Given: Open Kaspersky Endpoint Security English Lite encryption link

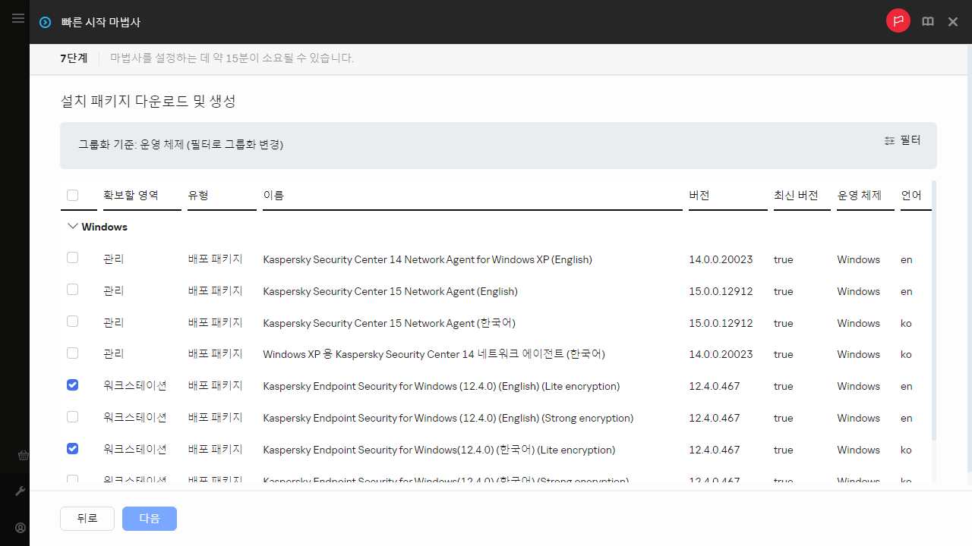Looking at the screenshot, I should pos(441,386).
